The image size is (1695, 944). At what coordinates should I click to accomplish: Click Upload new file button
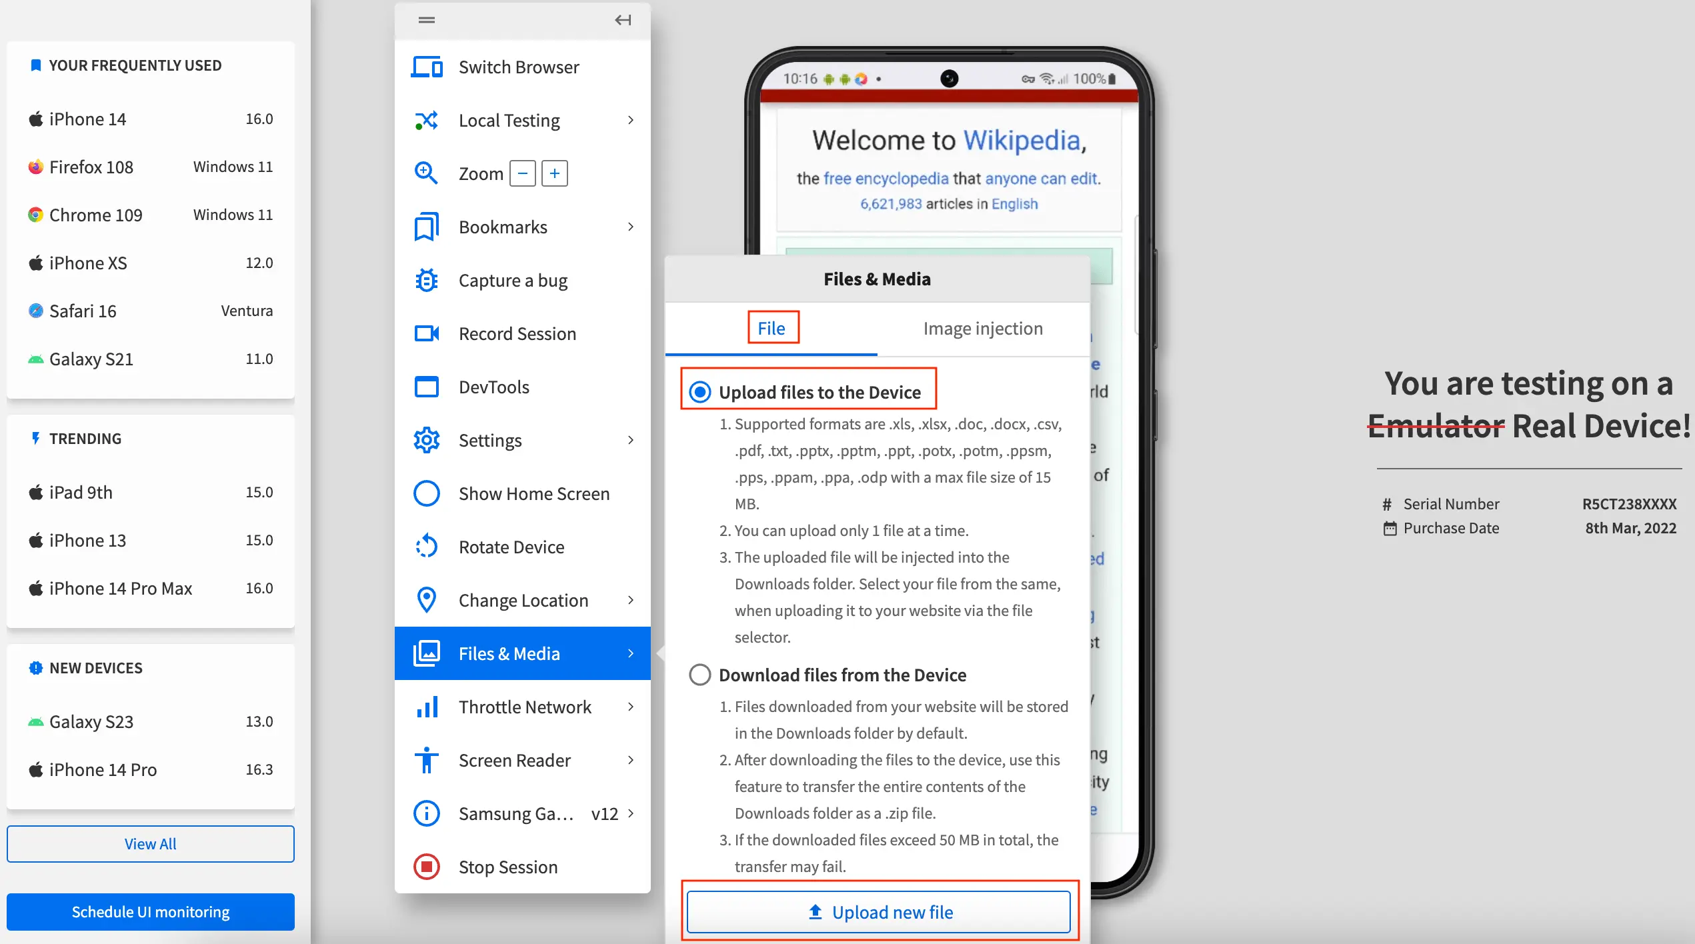click(x=878, y=911)
